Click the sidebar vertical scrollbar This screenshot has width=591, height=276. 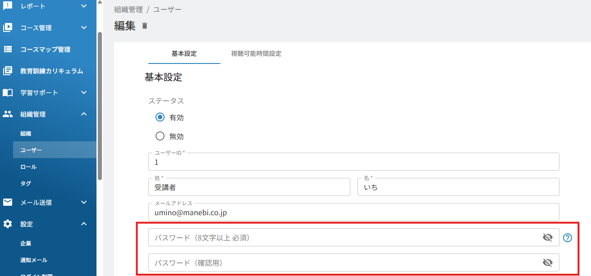tap(100, 106)
